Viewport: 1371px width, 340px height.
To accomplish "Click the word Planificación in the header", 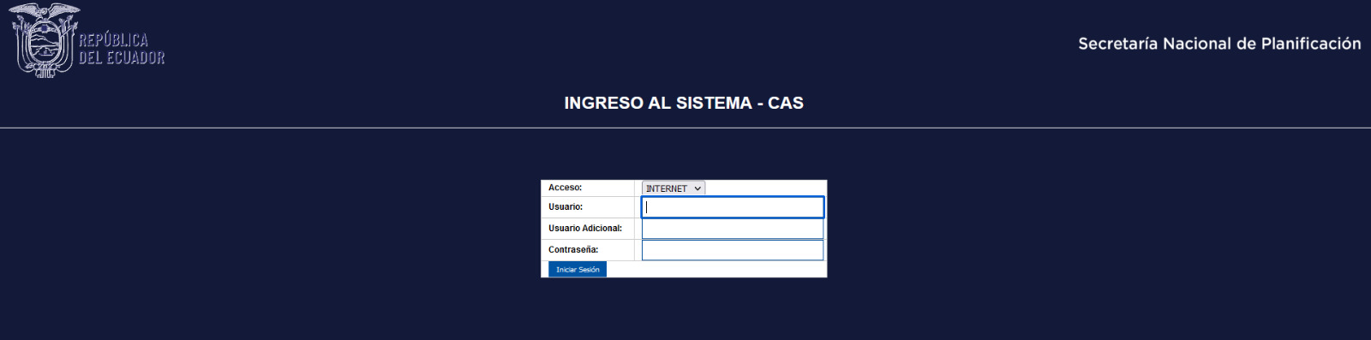I will [1311, 44].
